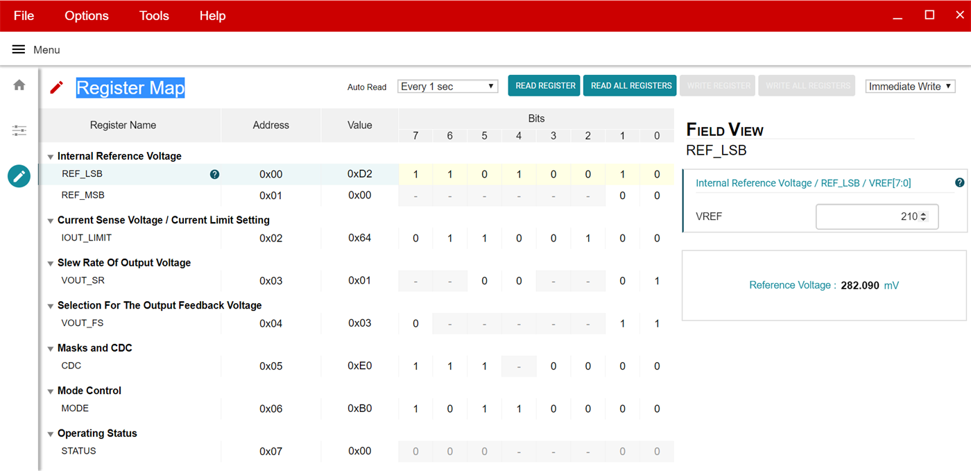971x471 pixels.
Task: Click the red pencil icon beside Register Map
Action: 57,87
